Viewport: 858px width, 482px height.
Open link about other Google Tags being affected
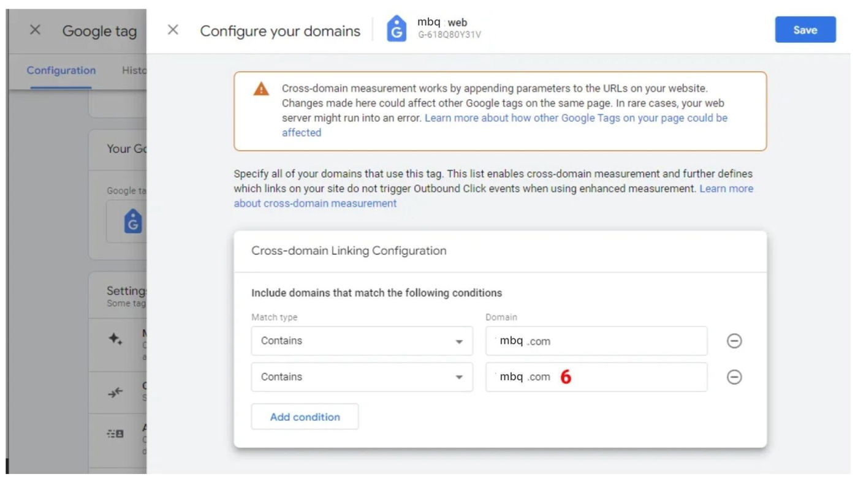coord(575,118)
